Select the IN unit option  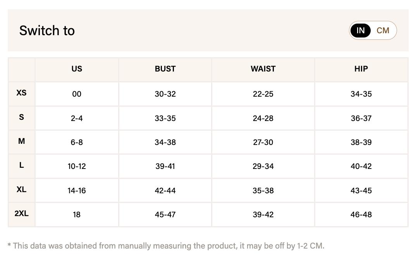[x=360, y=31]
